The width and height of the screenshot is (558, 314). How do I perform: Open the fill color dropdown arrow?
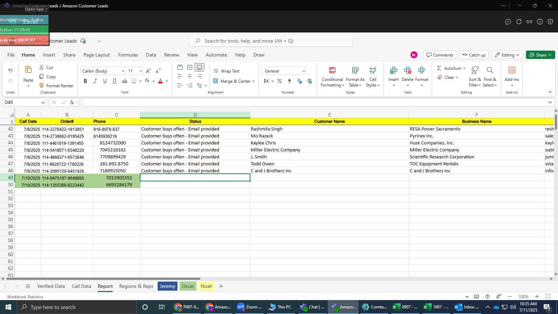(153, 81)
